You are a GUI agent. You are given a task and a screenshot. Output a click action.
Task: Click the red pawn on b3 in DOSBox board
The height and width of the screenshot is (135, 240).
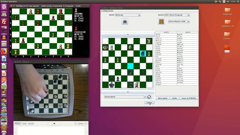[x=23, y=40]
